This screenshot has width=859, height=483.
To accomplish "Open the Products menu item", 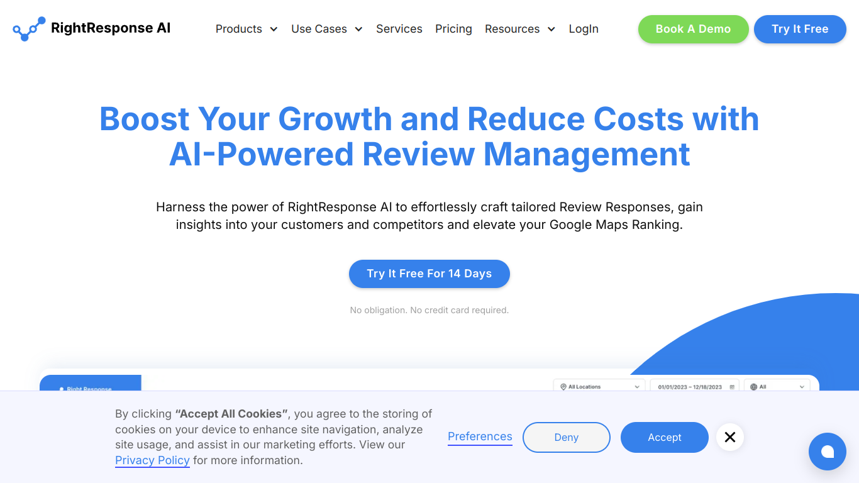I will [x=239, y=29].
